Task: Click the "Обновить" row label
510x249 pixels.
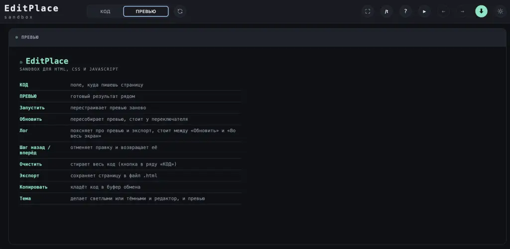Action: [x=30, y=119]
